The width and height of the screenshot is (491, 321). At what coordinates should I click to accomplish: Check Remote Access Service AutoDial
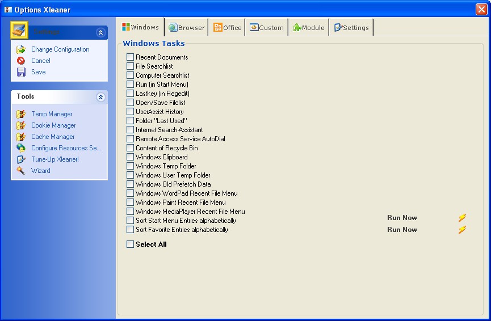(130, 138)
